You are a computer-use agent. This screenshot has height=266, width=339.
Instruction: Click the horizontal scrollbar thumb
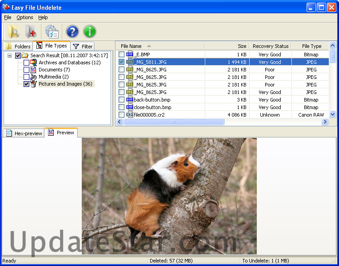click(x=174, y=121)
